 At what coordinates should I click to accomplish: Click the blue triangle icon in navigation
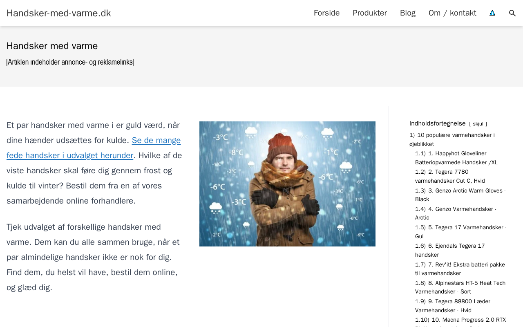coord(492,13)
